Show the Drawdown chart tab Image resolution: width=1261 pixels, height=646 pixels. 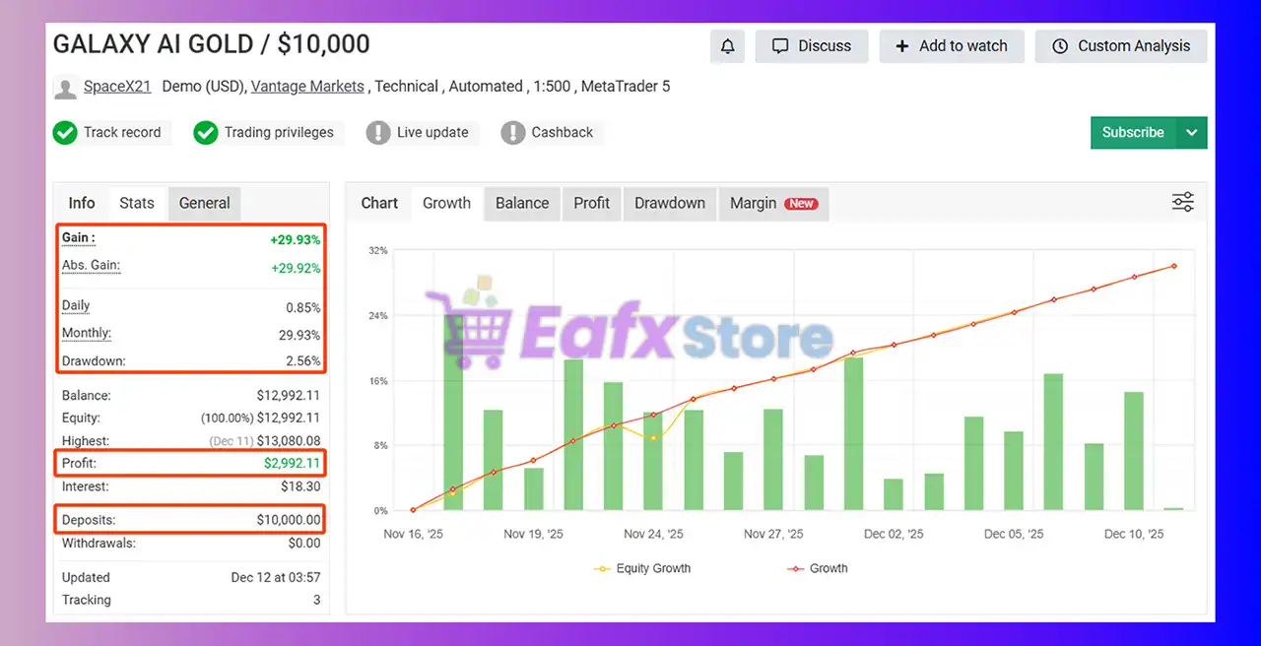click(669, 203)
